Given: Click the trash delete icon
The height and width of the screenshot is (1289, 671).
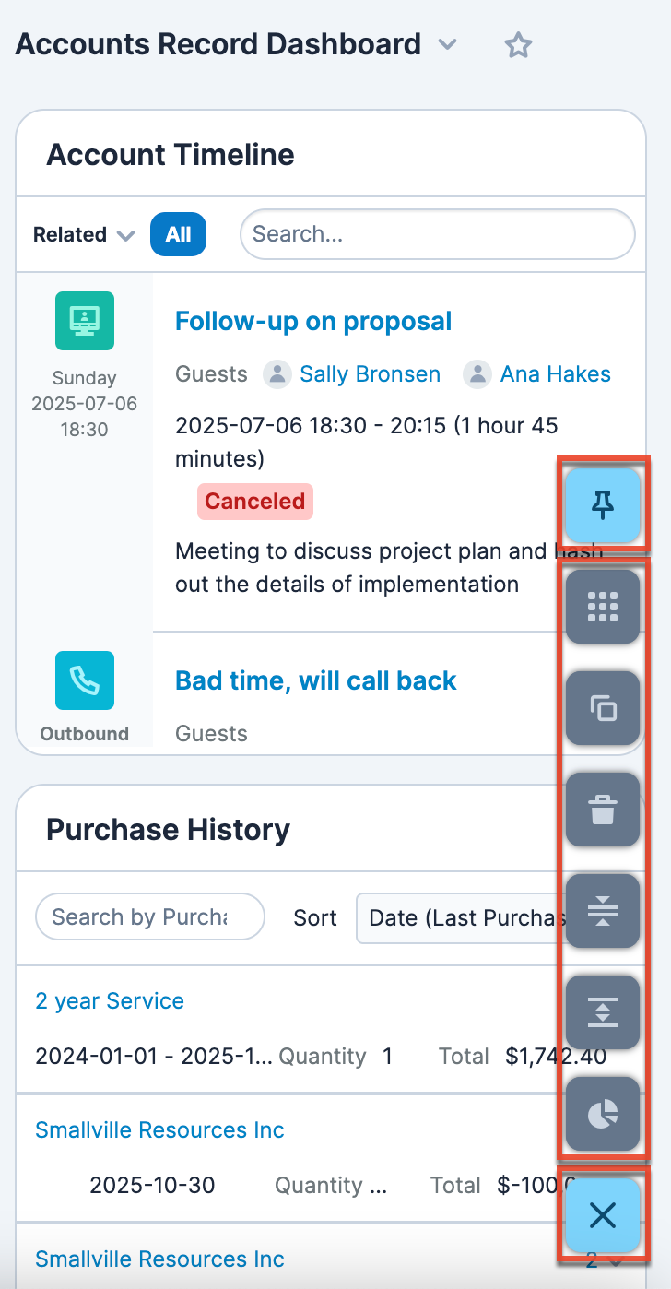Looking at the screenshot, I should (602, 809).
